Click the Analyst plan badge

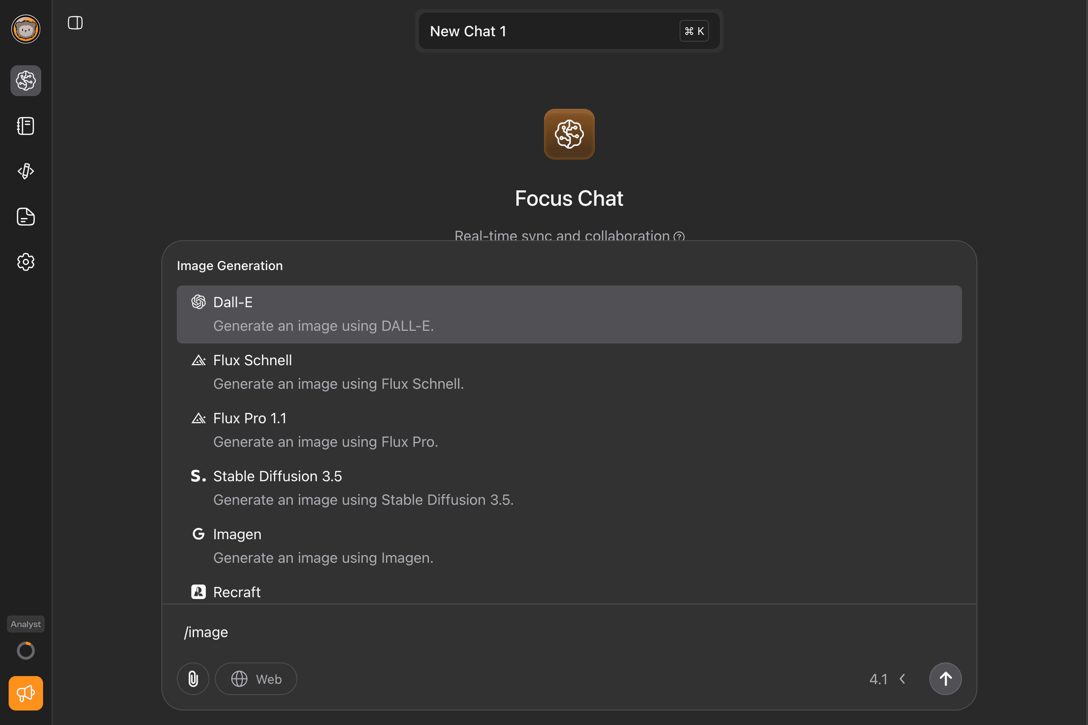(x=26, y=624)
